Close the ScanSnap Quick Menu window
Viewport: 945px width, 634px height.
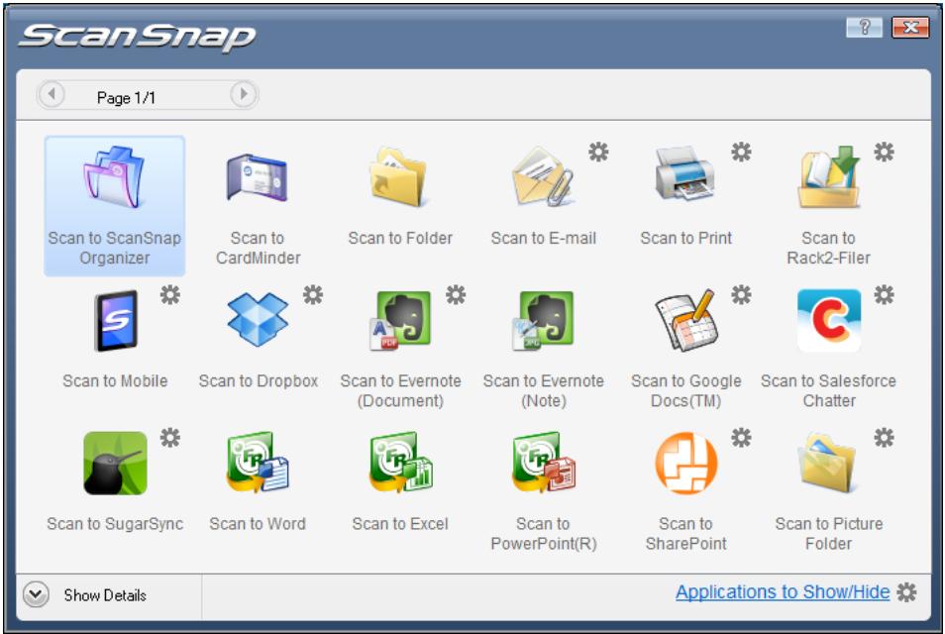(x=910, y=27)
